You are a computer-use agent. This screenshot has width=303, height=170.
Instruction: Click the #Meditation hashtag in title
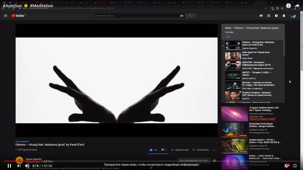(x=42, y=6)
